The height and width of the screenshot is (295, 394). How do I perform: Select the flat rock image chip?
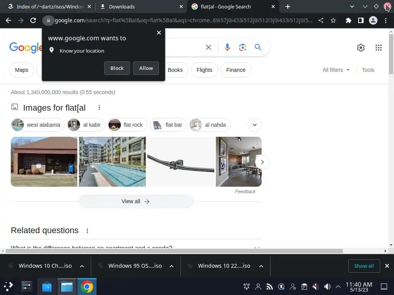[127, 125]
